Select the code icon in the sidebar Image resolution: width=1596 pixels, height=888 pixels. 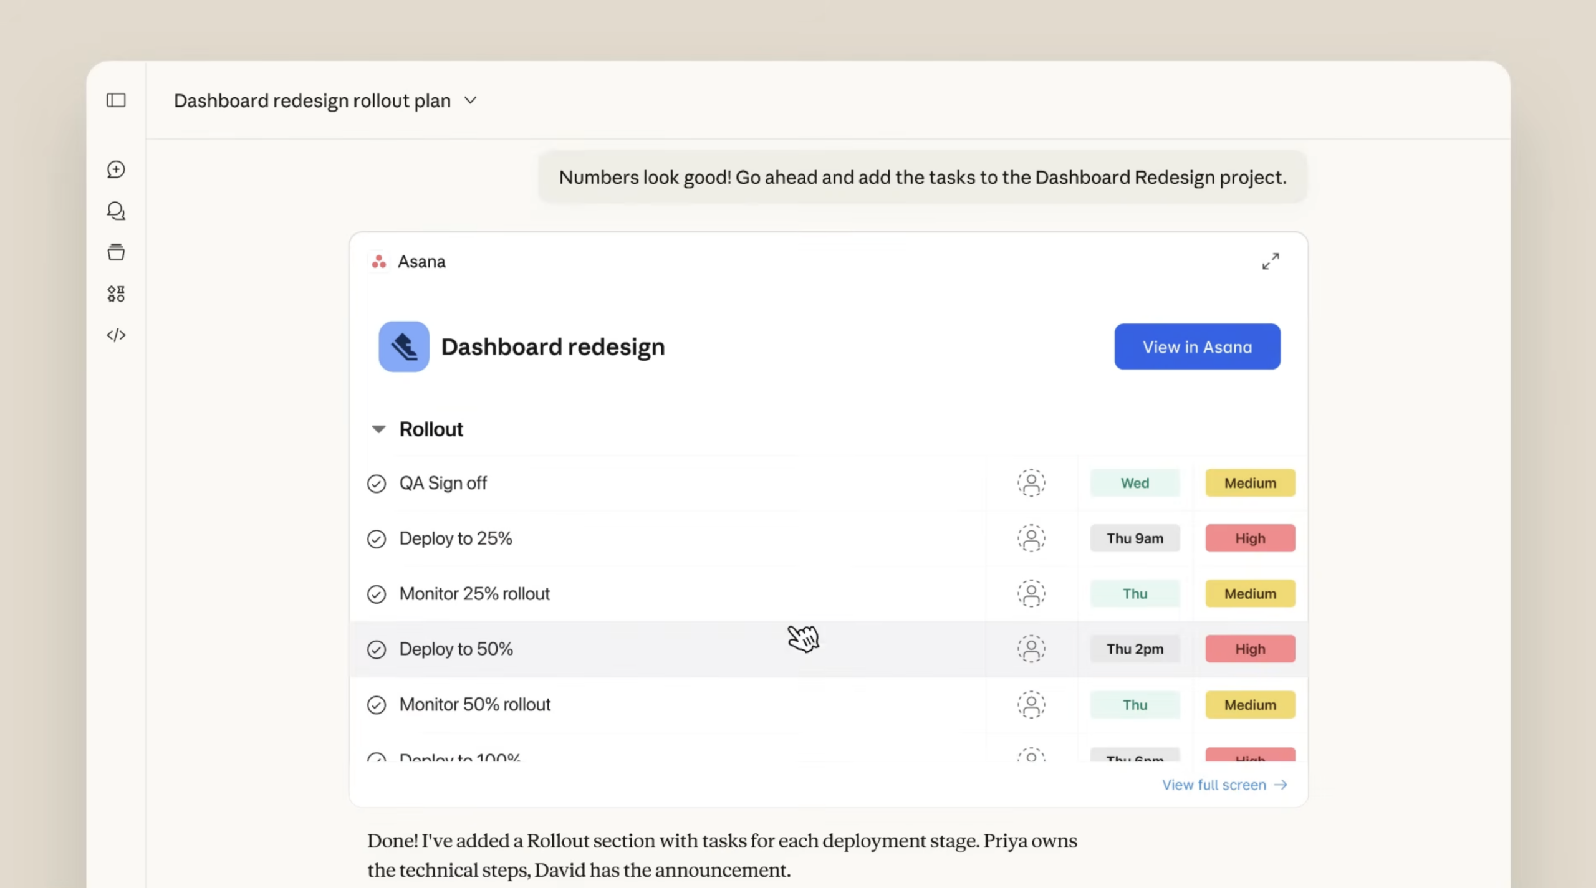[x=116, y=335]
